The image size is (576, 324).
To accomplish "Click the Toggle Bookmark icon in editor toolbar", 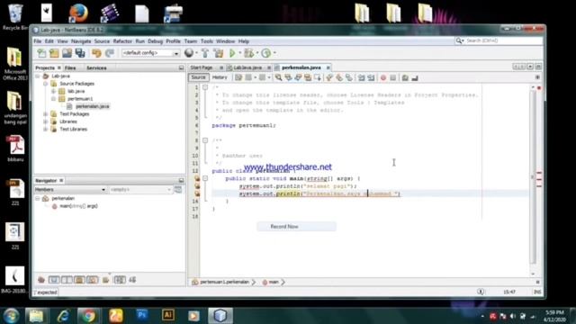I will [348, 77].
